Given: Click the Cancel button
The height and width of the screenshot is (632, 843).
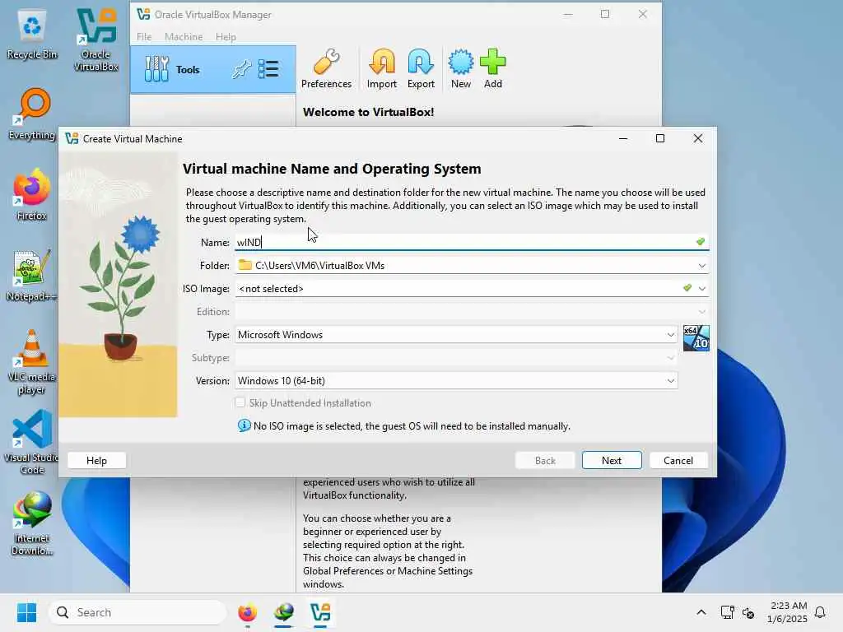Looking at the screenshot, I should point(678,461).
